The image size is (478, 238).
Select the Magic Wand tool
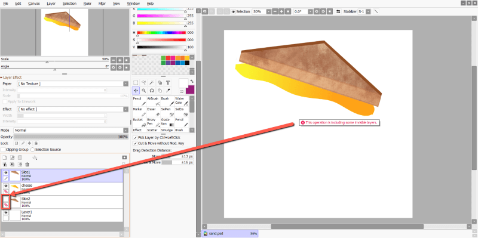point(152,82)
